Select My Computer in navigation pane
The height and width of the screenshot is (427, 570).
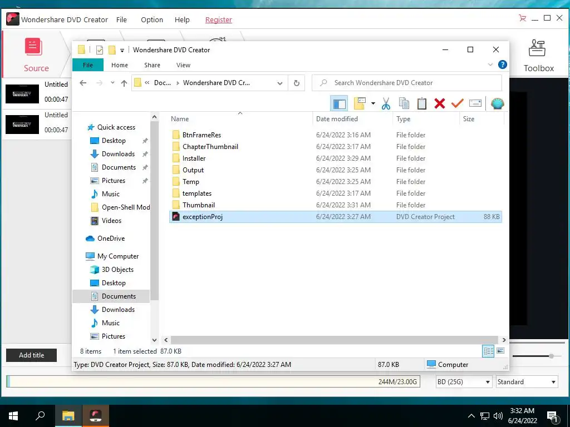click(118, 256)
